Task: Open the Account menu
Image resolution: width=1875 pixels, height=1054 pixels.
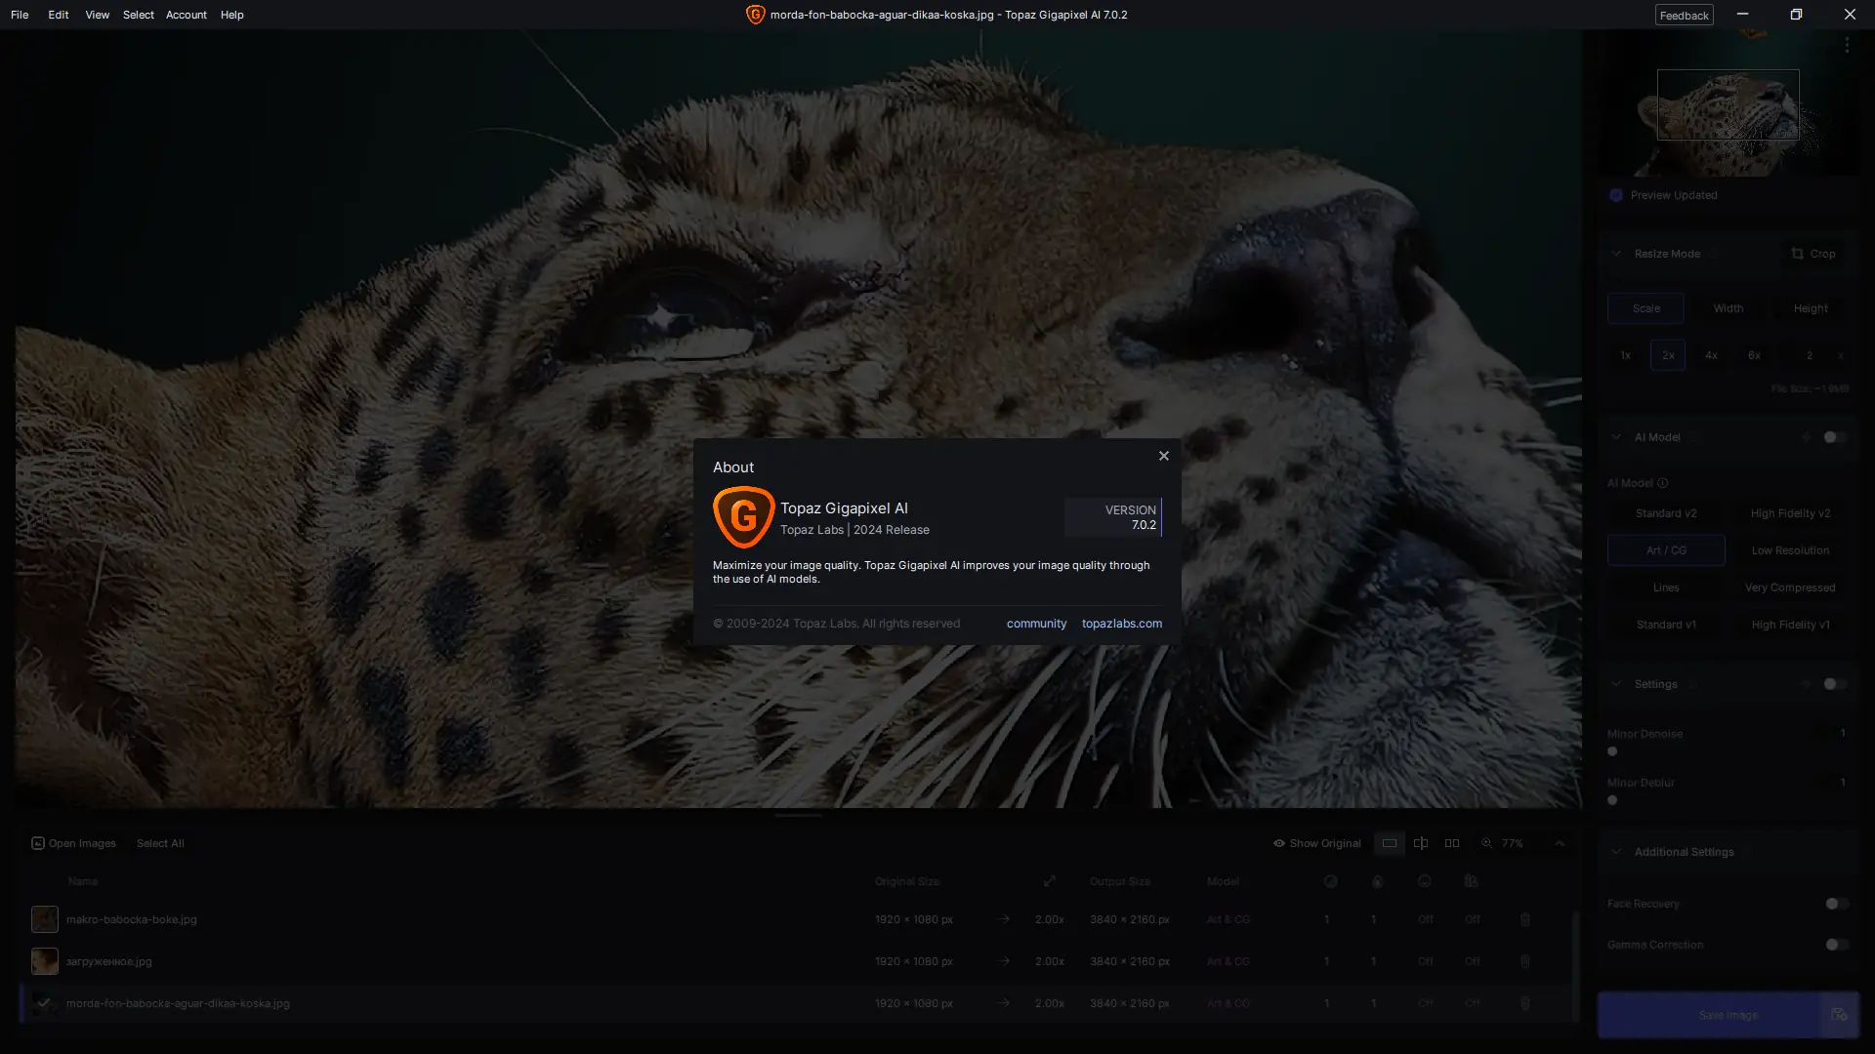Action: (186, 15)
